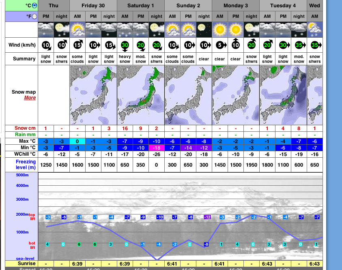Click the Tuesday night 8 snow cm value
The height and width of the screenshot is (270, 342).
click(x=299, y=129)
